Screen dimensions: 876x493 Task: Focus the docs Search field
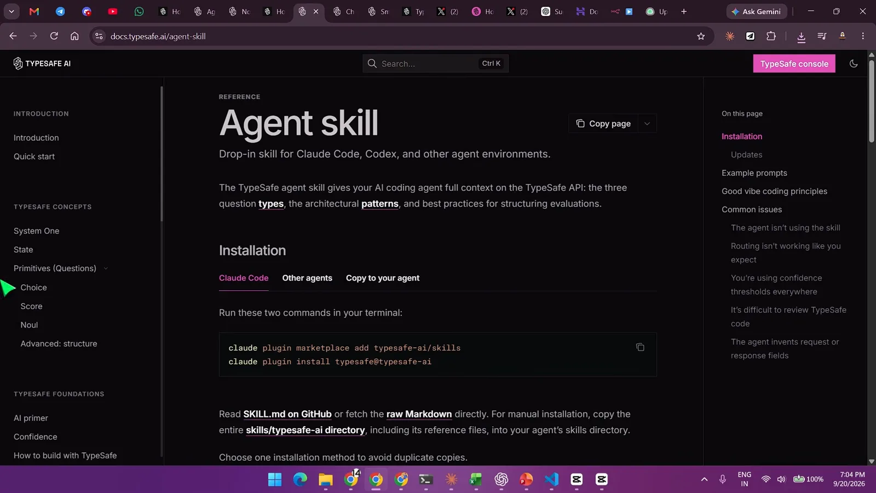pyautogui.click(x=435, y=64)
